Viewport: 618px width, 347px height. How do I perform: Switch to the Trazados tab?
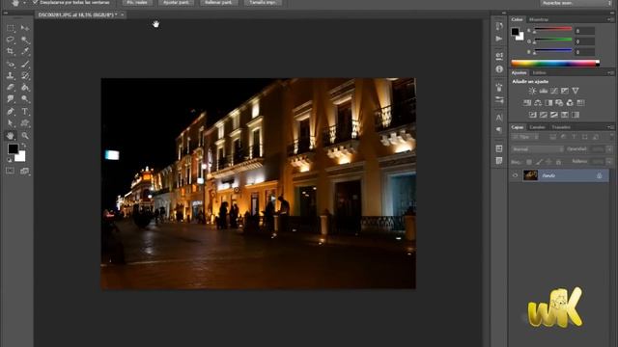click(561, 127)
